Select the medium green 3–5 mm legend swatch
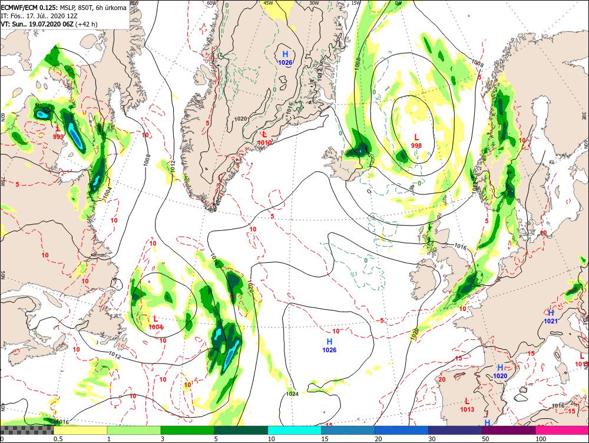The image size is (589, 443). pyautogui.click(x=187, y=430)
